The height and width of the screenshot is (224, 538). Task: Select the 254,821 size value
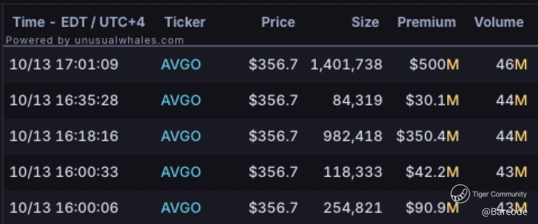pos(353,208)
